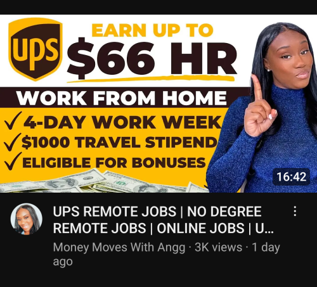Click the 4-DAY WORK WEEK text

(x=122, y=122)
